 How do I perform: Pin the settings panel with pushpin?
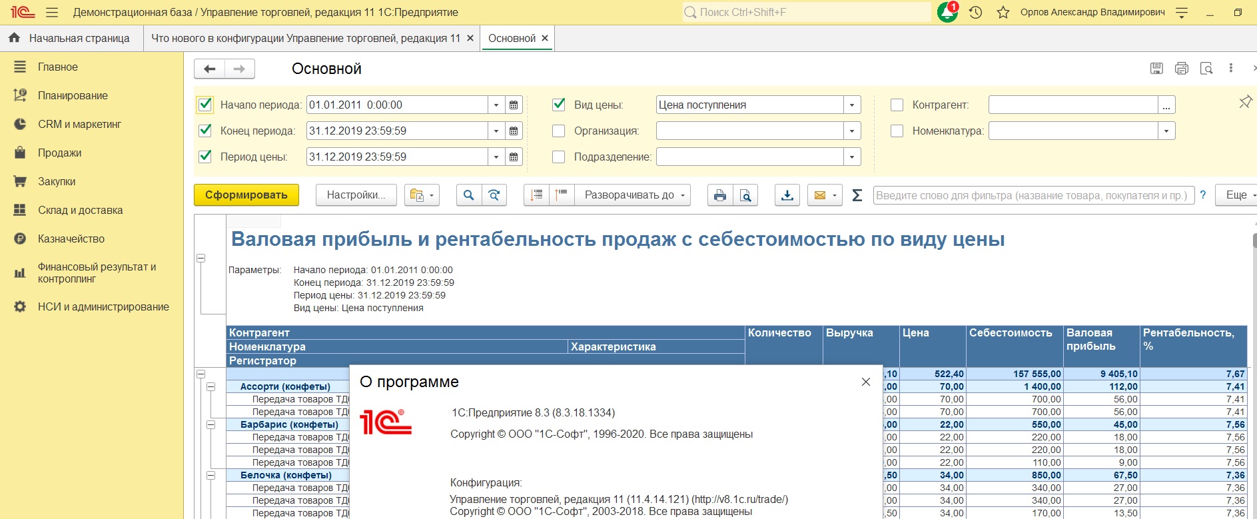click(1245, 102)
